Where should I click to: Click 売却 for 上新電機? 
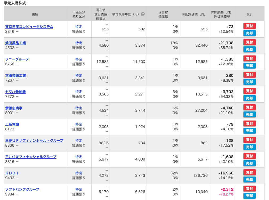tap(249, 131)
